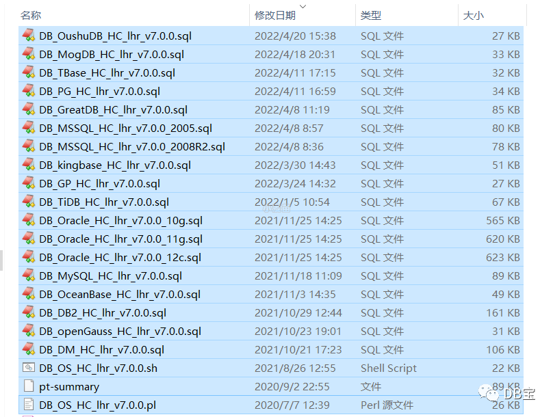Click the SQL icon for DB_GP_HC_lhr_v7.0.0.sql
The width and height of the screenshot is (553, 417).
point(29,183)
